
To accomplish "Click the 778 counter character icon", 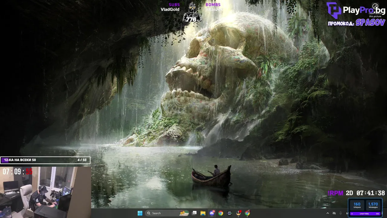I will coord(192,12).
